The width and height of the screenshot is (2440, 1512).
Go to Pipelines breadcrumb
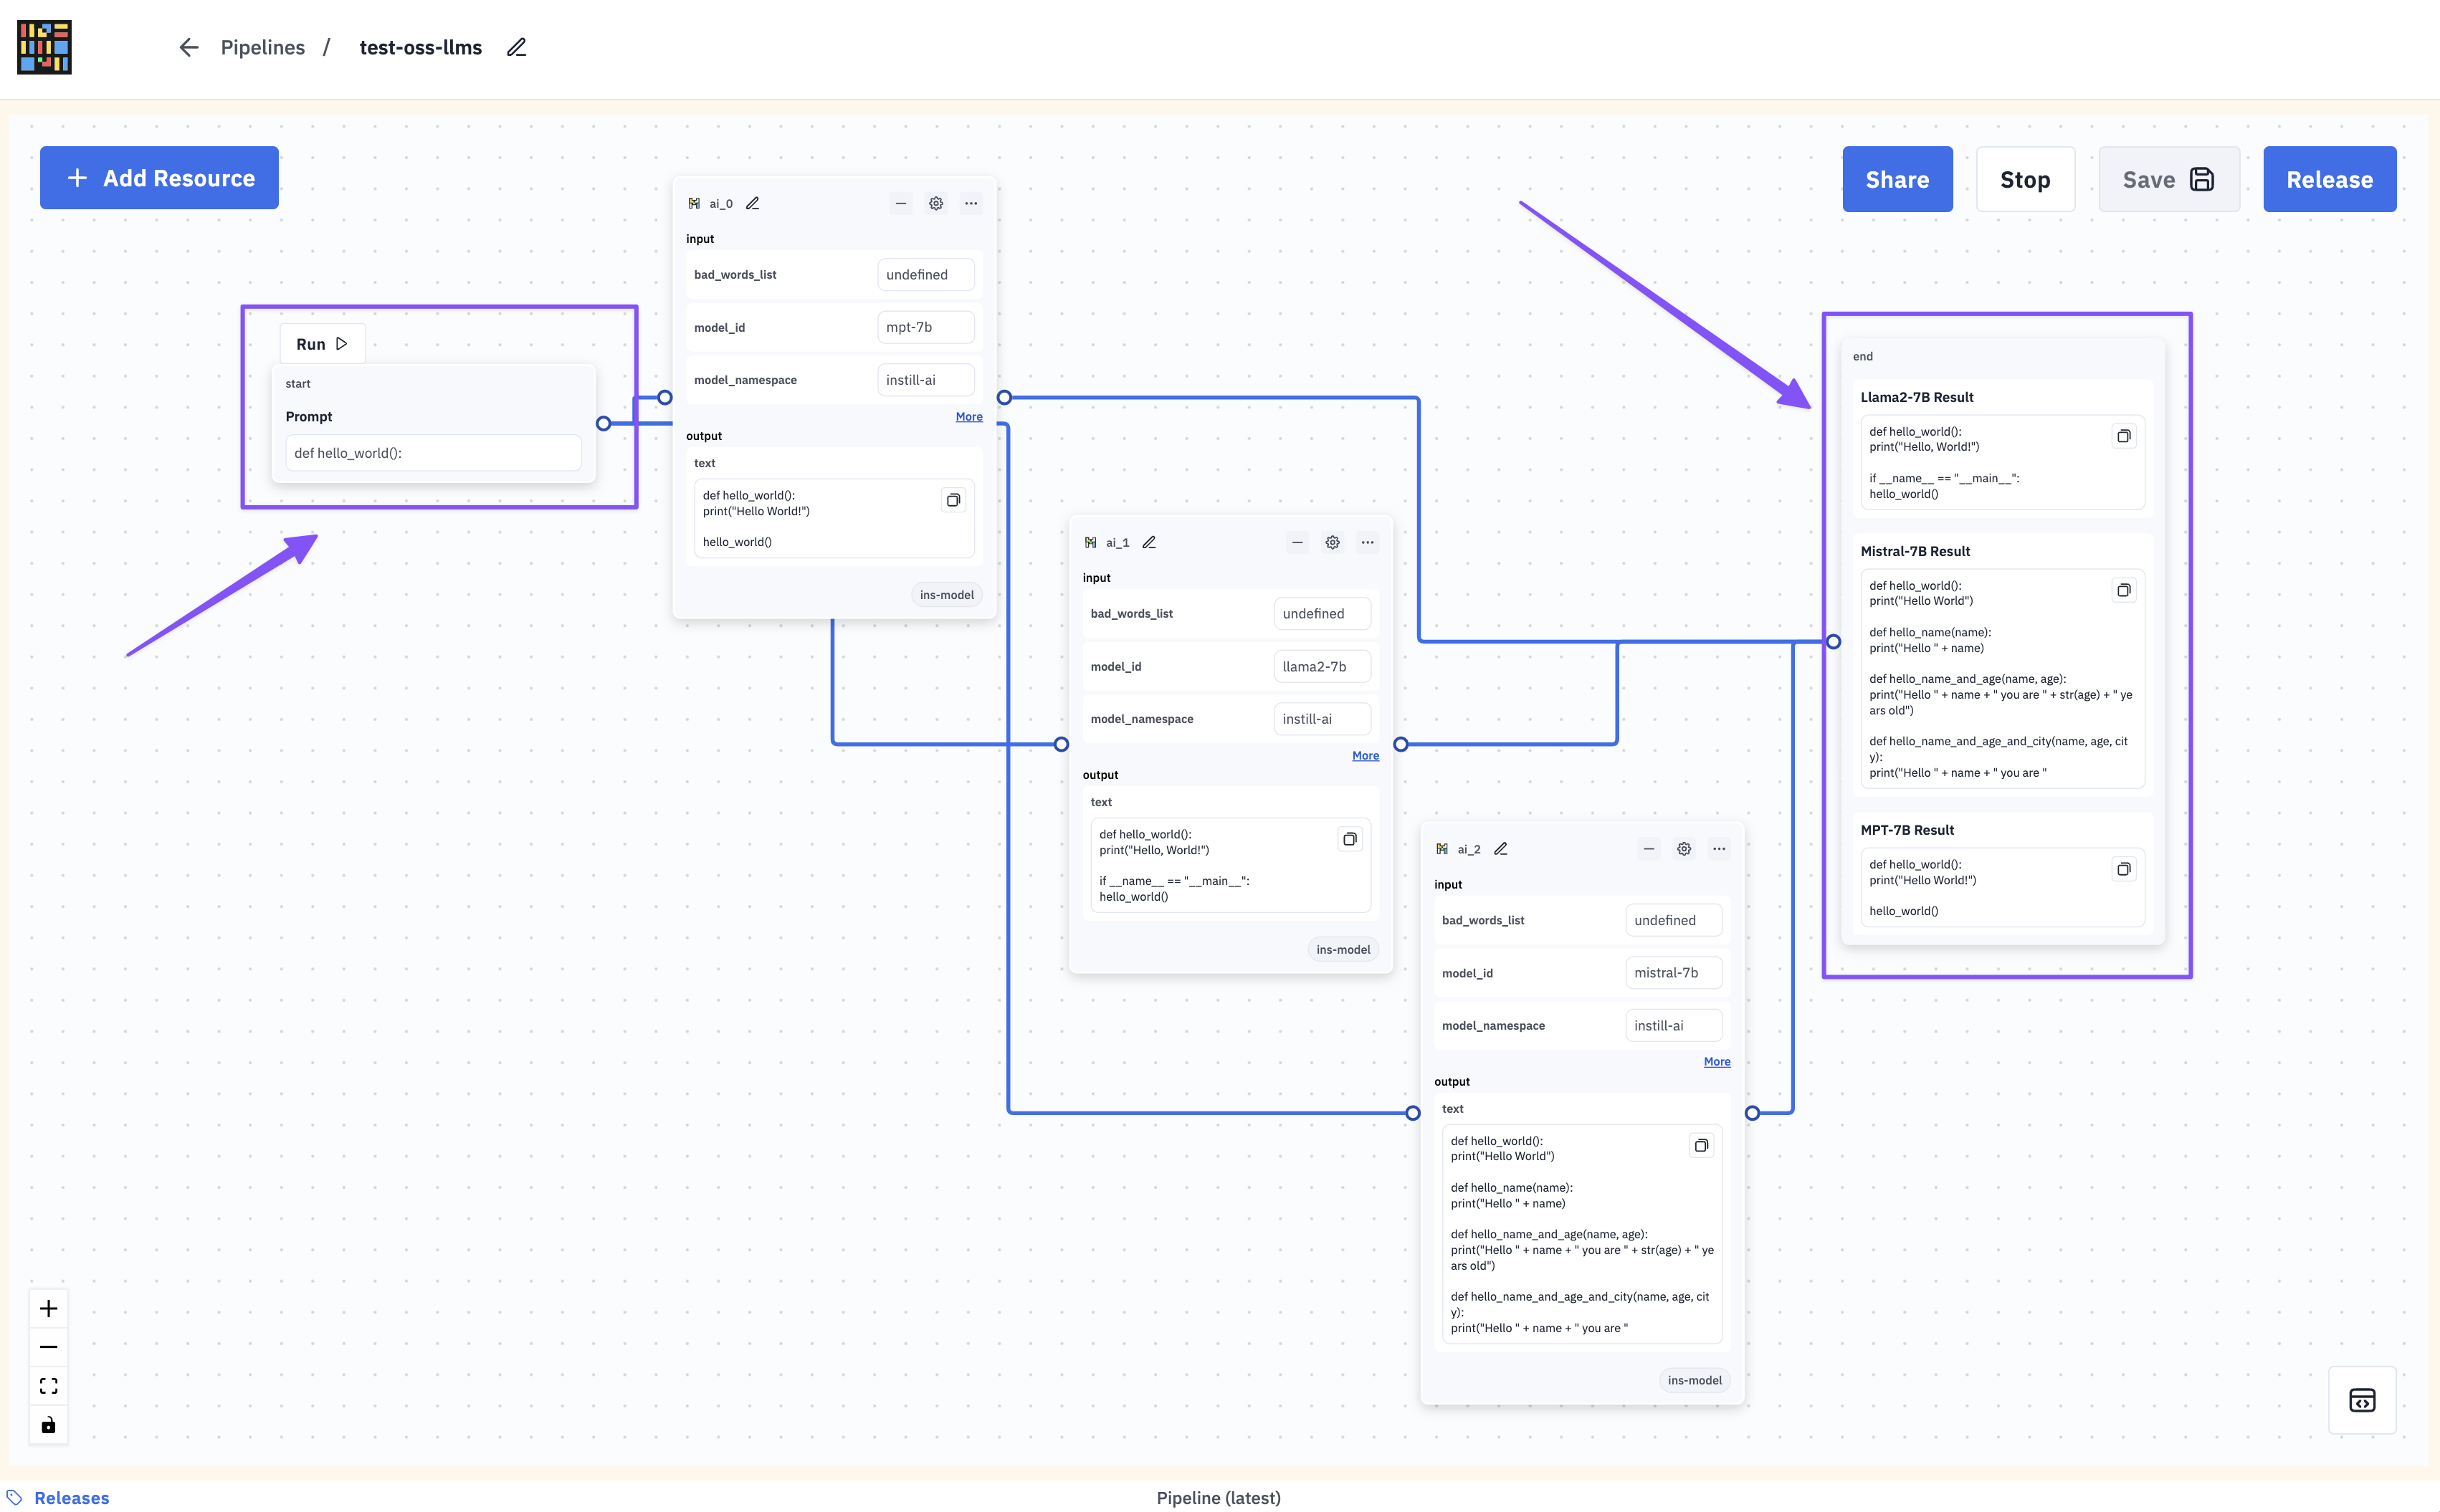click(x=262, y=47)
